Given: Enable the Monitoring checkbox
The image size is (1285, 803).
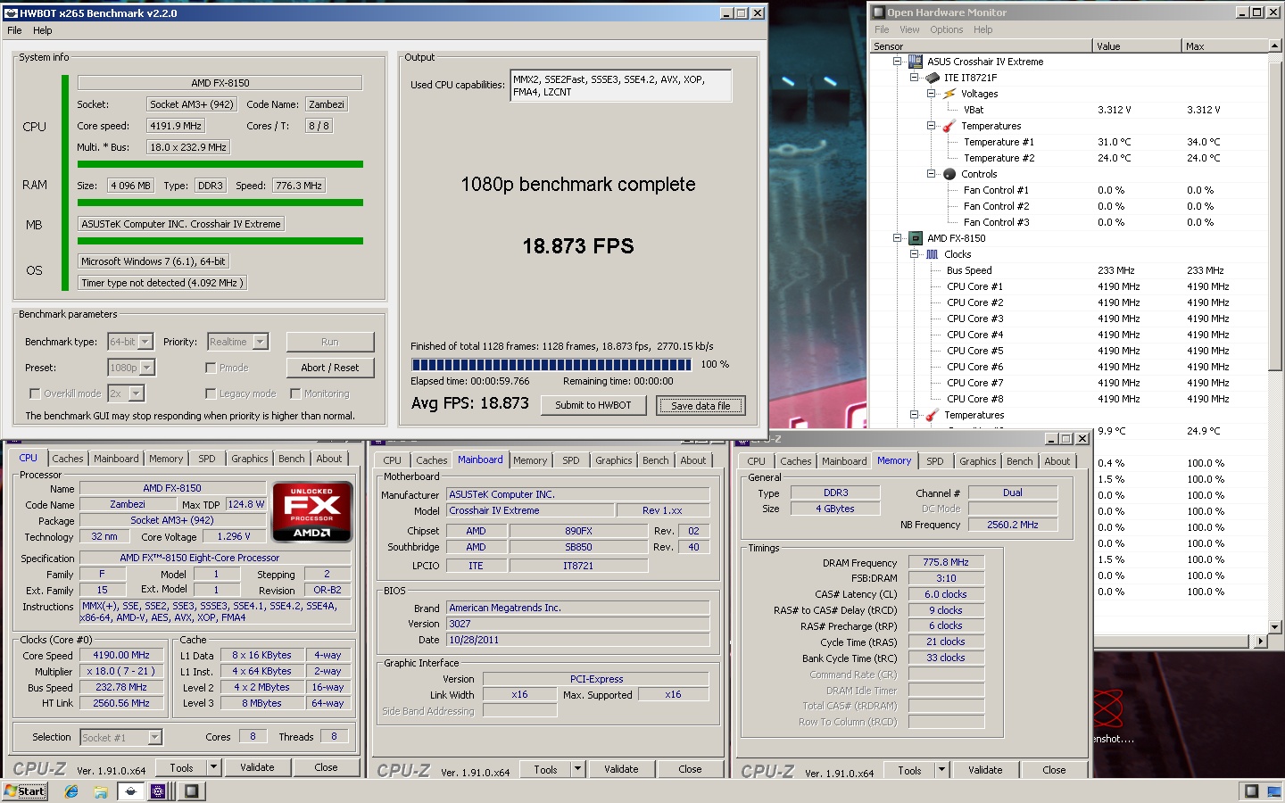Looking at the screenshot, I should 295,393.
